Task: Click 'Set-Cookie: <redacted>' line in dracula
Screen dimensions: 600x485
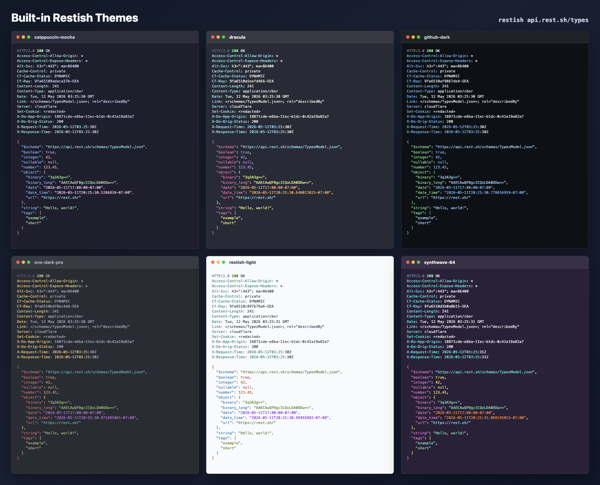Action: point(236,111)
